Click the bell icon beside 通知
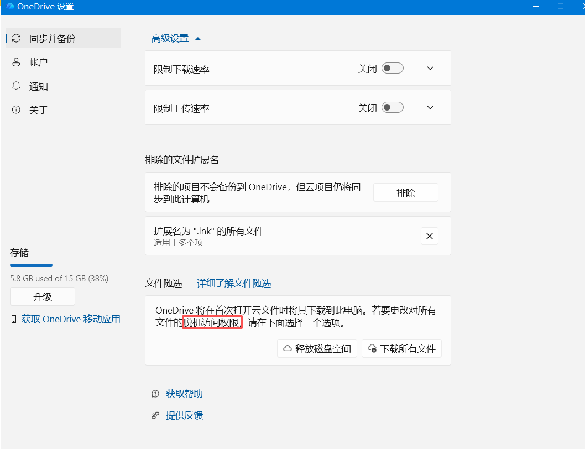This screenshot has width=585, height=449. coord(16,86)
